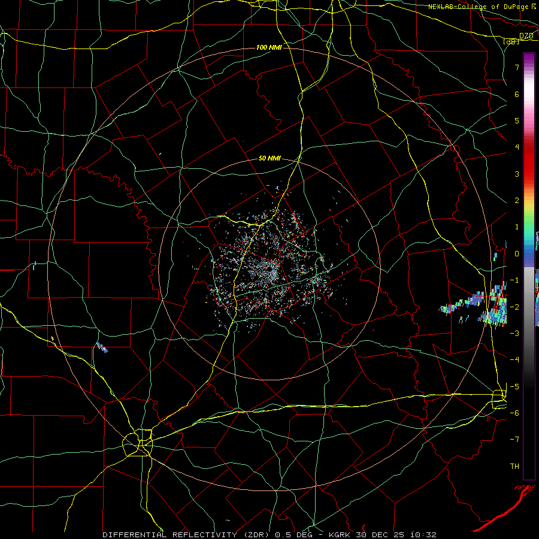Viewport: 539px width, 539px height.
Task: Click the 7 value on color scale
Action: click(x=517, y=67)
